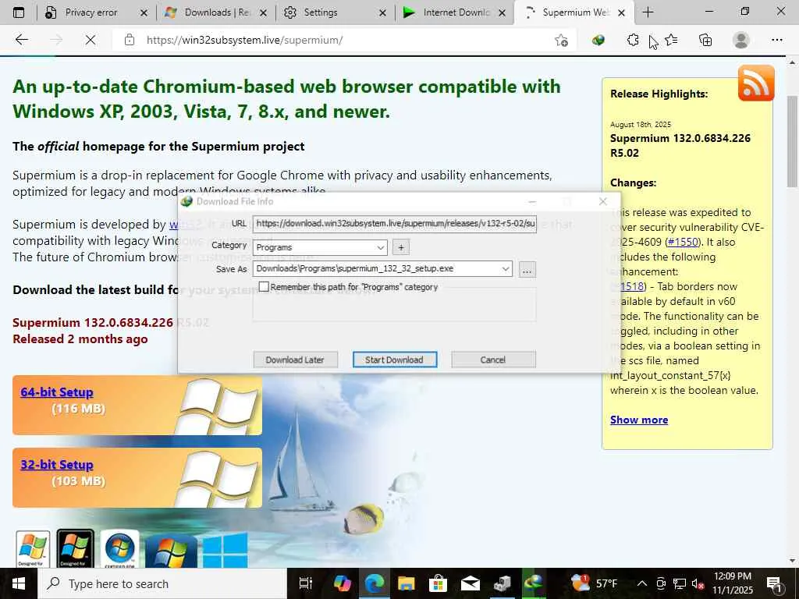The height and width of the screenshot is (599, 799).
Task: Click the IDM extension icon in toolbar
Action: click(598, 40)
